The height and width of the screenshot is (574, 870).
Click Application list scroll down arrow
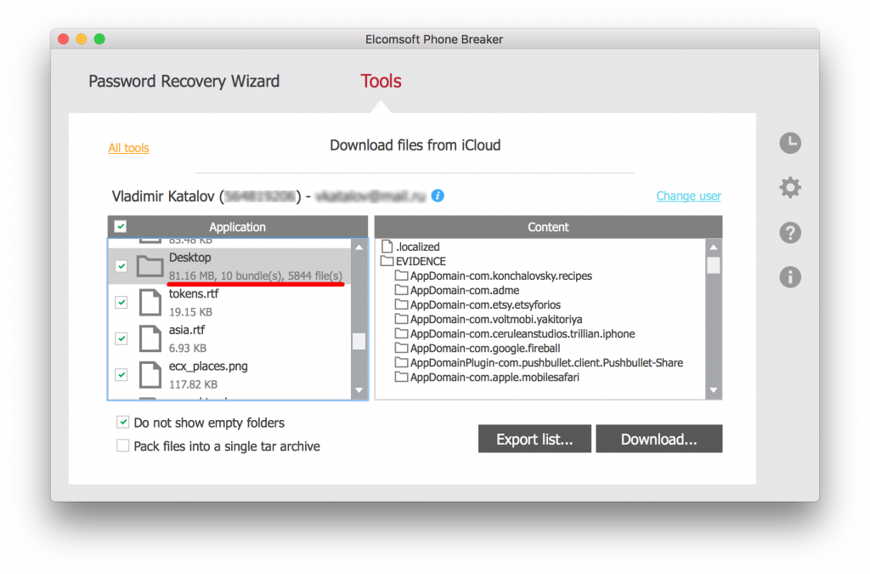359,390
